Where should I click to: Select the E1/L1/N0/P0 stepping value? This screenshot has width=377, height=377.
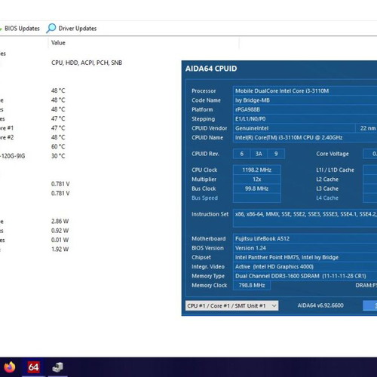pyautogui.click(x=305, y=119)
